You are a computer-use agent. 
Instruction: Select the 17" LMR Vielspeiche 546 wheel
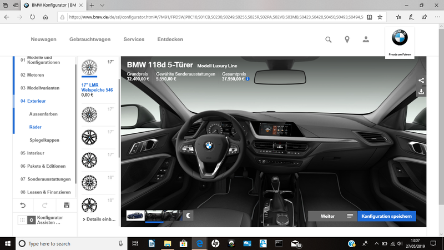(89, 67)
